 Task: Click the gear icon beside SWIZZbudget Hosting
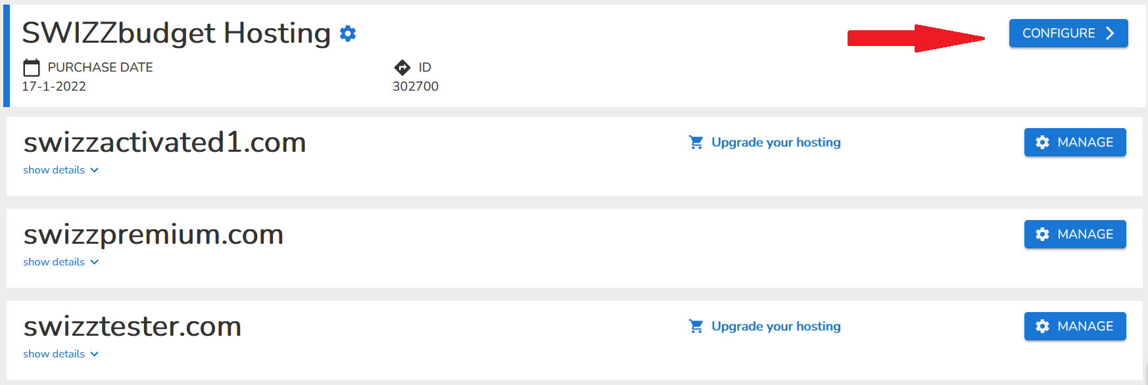tap(348, 34)
